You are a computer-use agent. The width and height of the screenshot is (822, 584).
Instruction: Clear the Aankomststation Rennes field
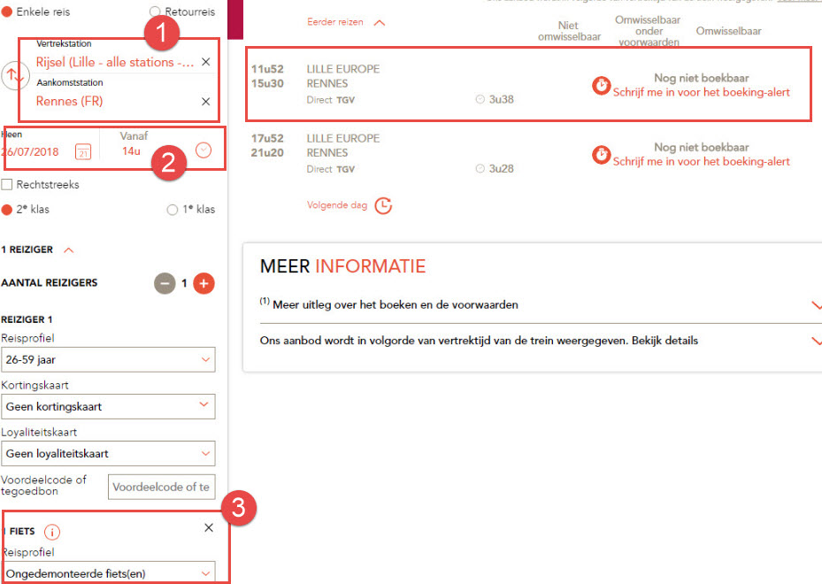click(205, 102)
